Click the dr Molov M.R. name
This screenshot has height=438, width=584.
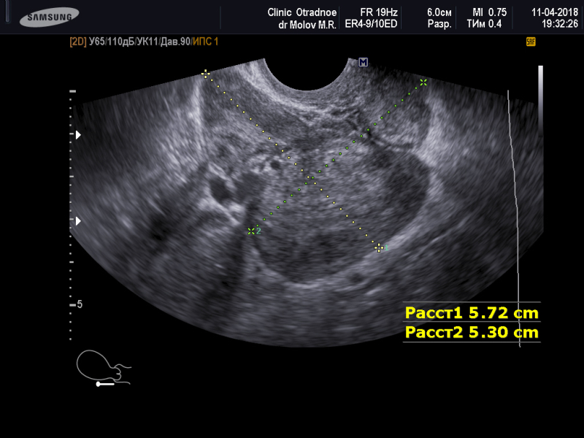[307, 25]
